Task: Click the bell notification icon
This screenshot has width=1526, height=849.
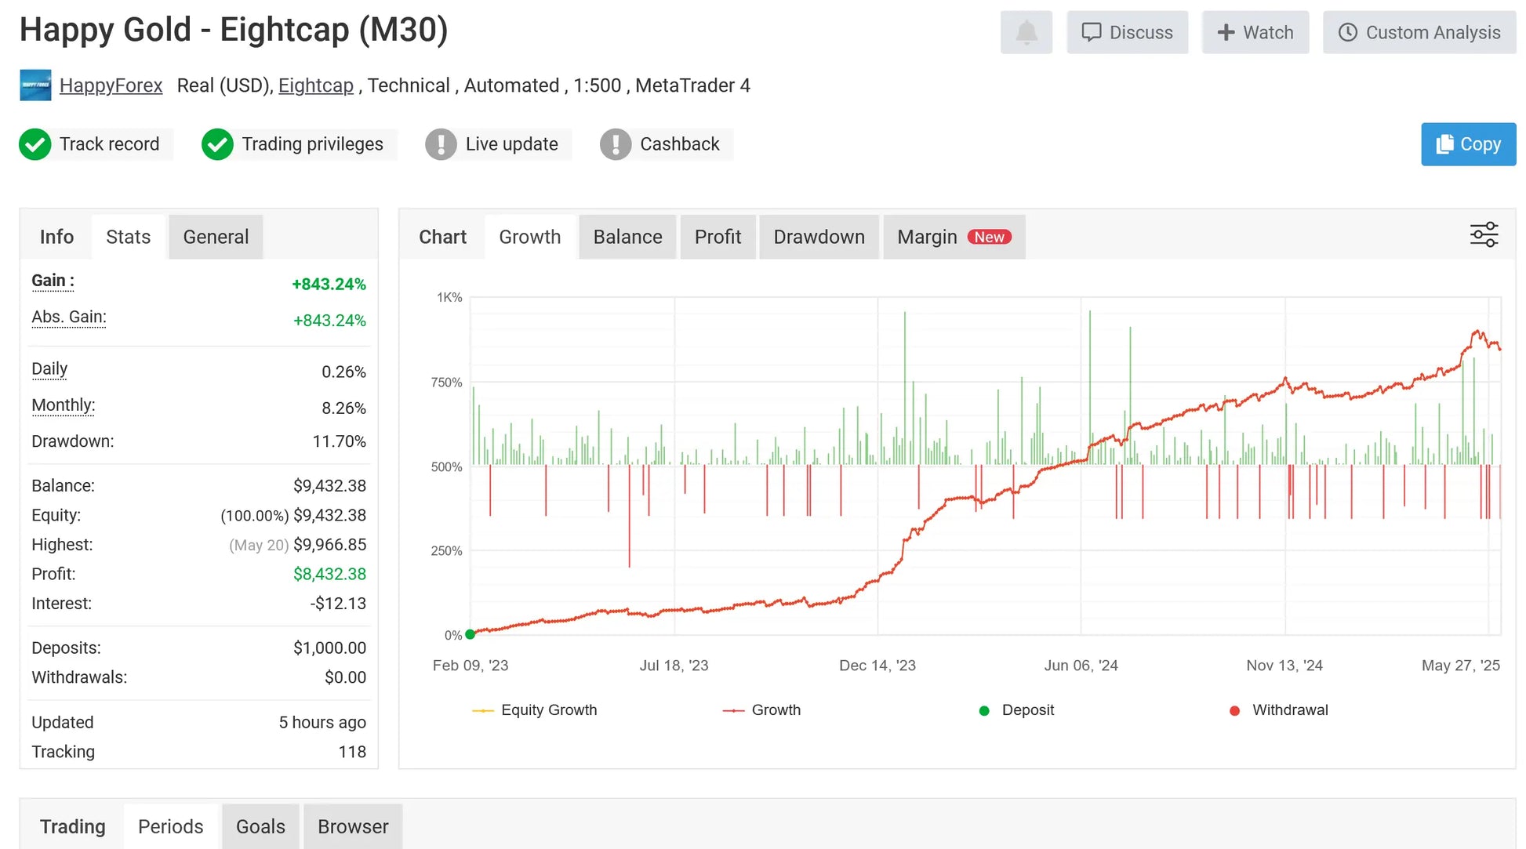Action: pyautogui.click(x=1026, y=32)
